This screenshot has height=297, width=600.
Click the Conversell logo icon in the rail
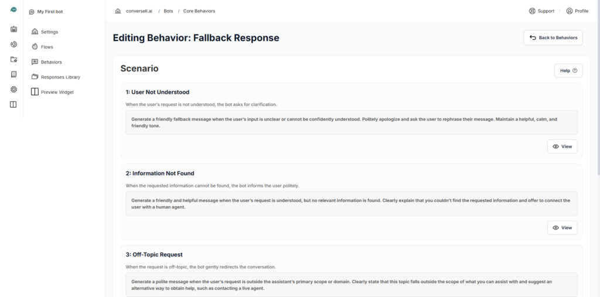click(13, 10)
